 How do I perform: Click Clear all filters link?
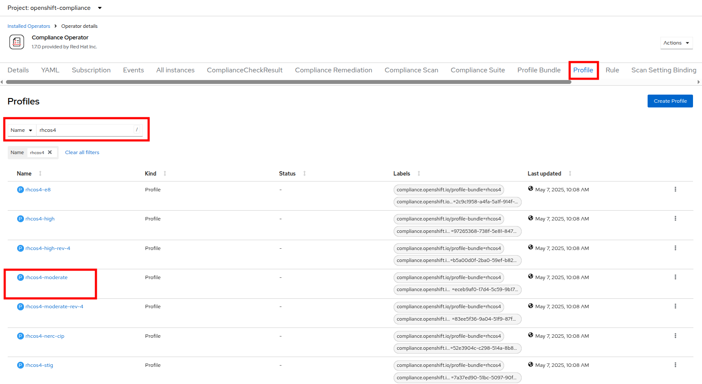(x=82, y=152)
